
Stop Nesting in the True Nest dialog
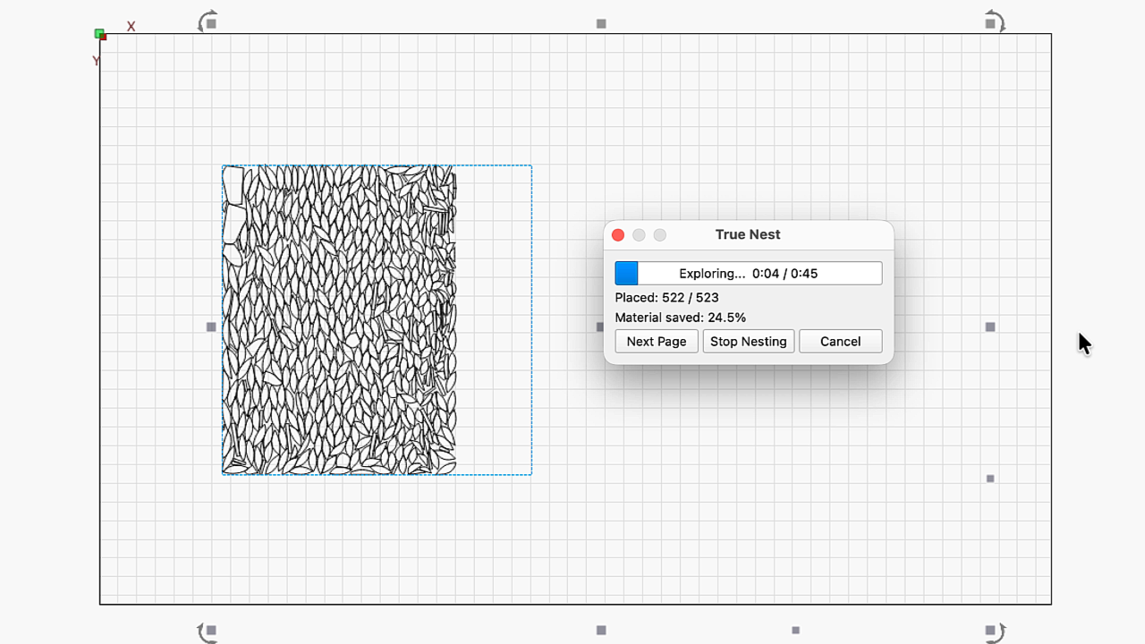coord(749,341)
